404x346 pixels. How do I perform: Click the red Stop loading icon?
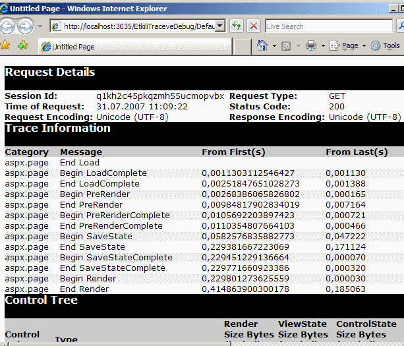pos(254,26)
